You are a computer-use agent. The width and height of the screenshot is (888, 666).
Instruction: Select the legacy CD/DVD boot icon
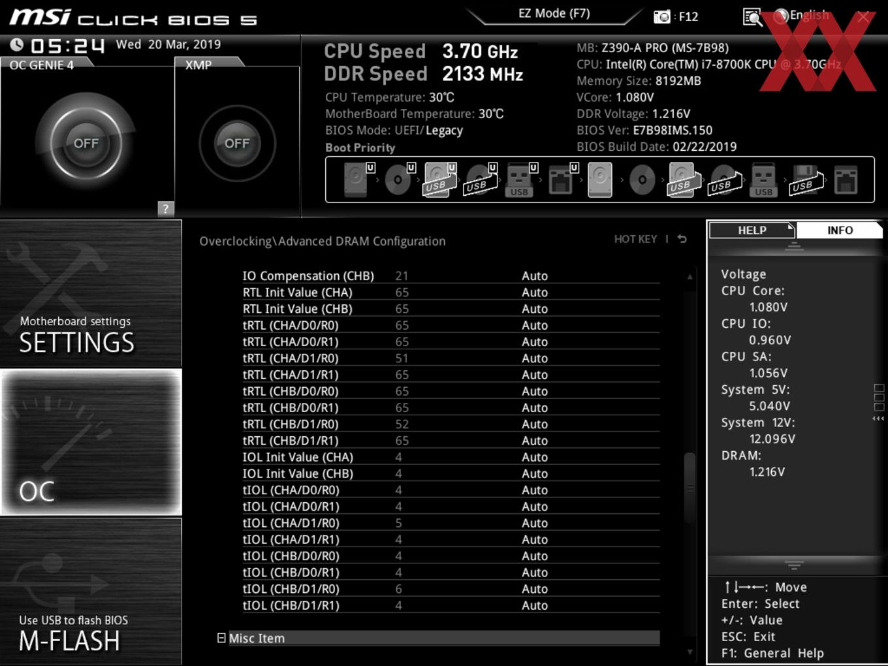point(642,180)
